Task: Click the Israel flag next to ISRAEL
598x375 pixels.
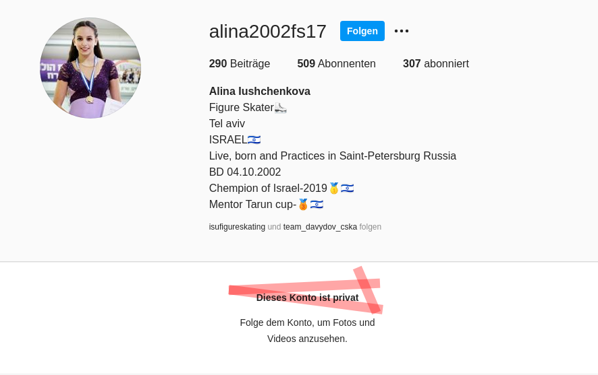Action: click(254, 140)
